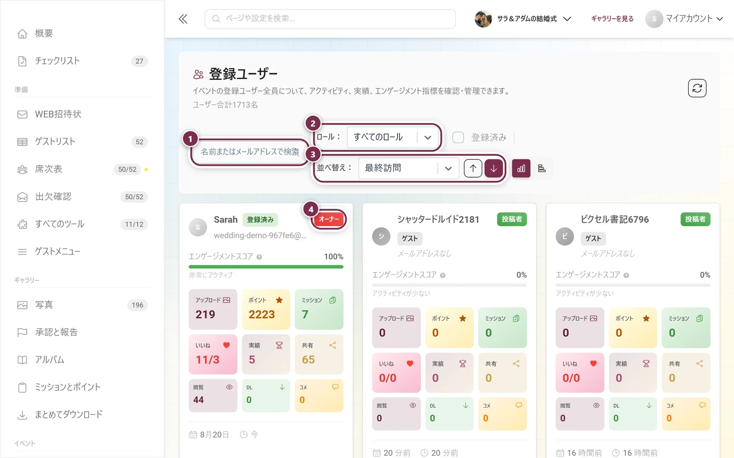Click the puzzle icon for すべてのツール
The height and width of the screenshot is (458, 734).
[x=22, y=224]
